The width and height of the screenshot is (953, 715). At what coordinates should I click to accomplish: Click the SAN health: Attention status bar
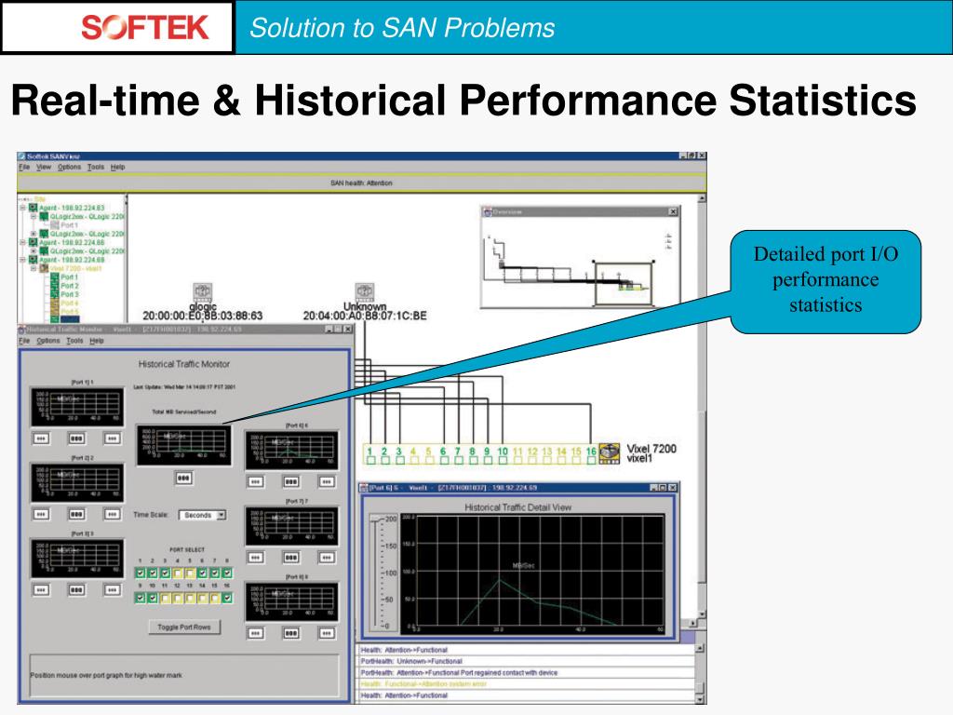pyautogui.click(x=362, y=183)
